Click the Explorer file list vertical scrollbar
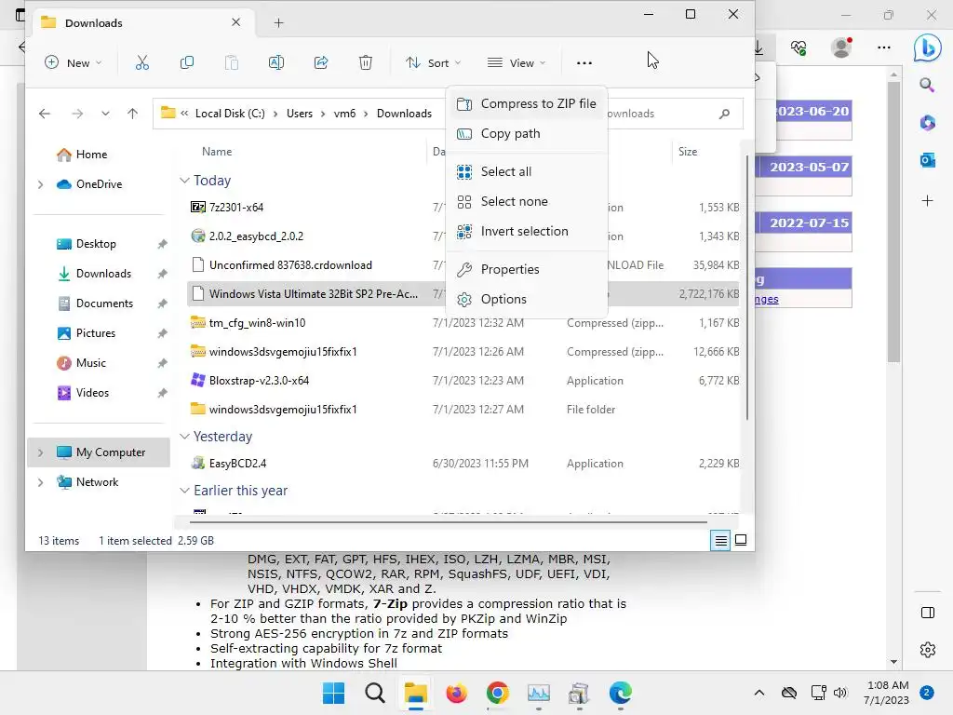The width and height of the screenshot is (953, 715). (x=747, y=286)
